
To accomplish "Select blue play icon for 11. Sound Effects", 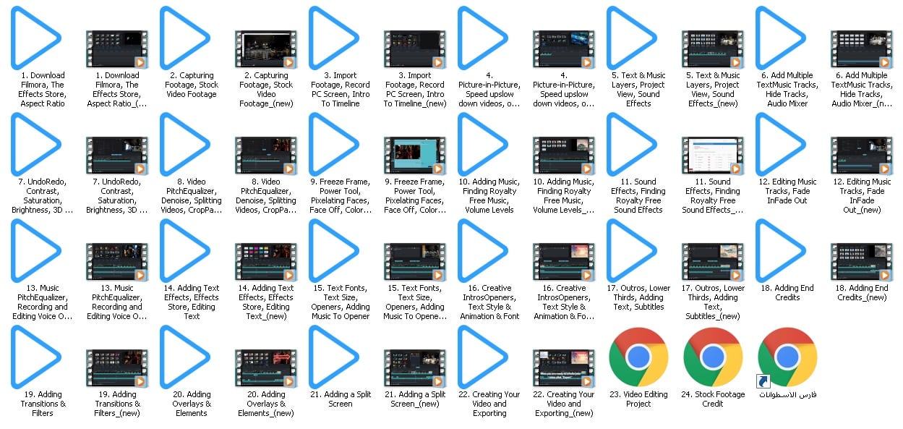I will (632, 144).
